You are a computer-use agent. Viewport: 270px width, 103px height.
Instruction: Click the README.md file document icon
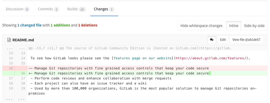click(9, 40)
